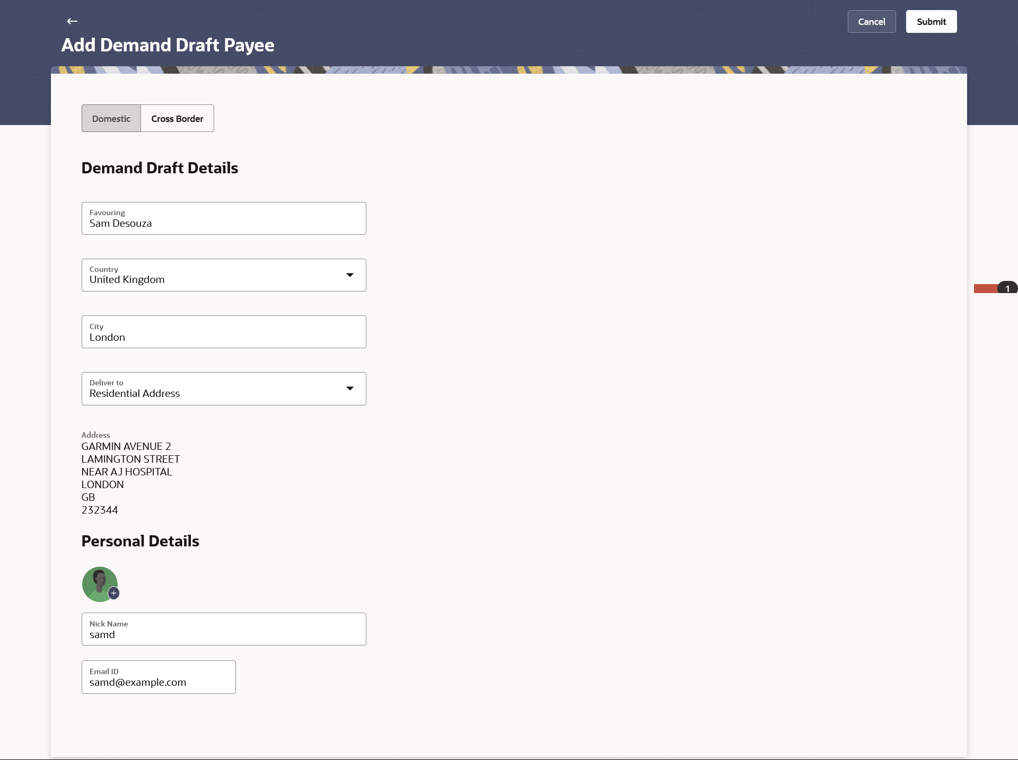This screenshot has height=760, width=1018.
Task: Click the Add Demand Draft Payee heading
Action: pos(168,45)
